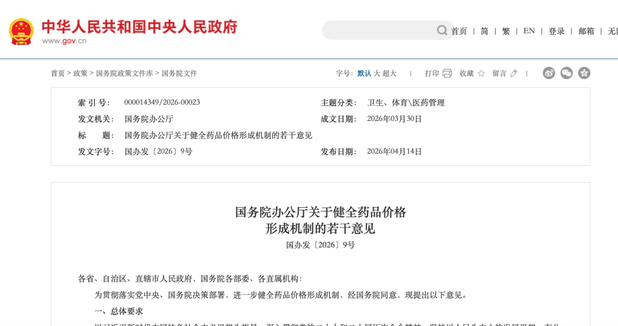Image resolution: width=618 pixels, height=326 pixels.
Task: Select issuing body 国务院办公厅
Action: 149,119
